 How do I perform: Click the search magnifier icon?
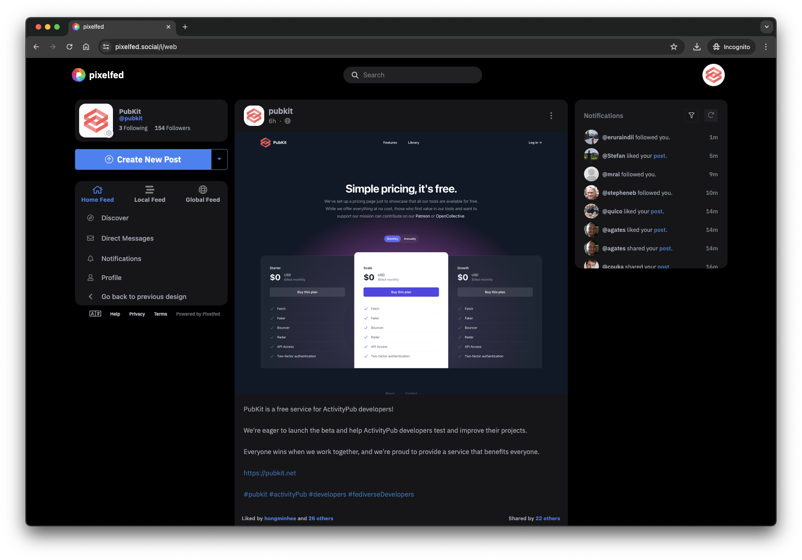[355, 75]
